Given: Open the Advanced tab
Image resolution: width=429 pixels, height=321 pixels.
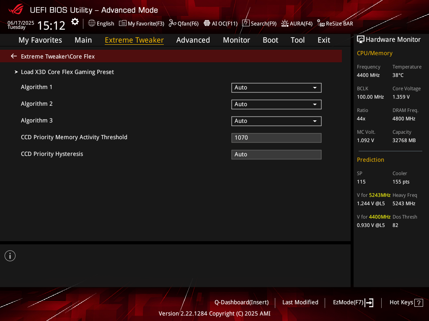Looking at the screenshot, I should (193, 40).
